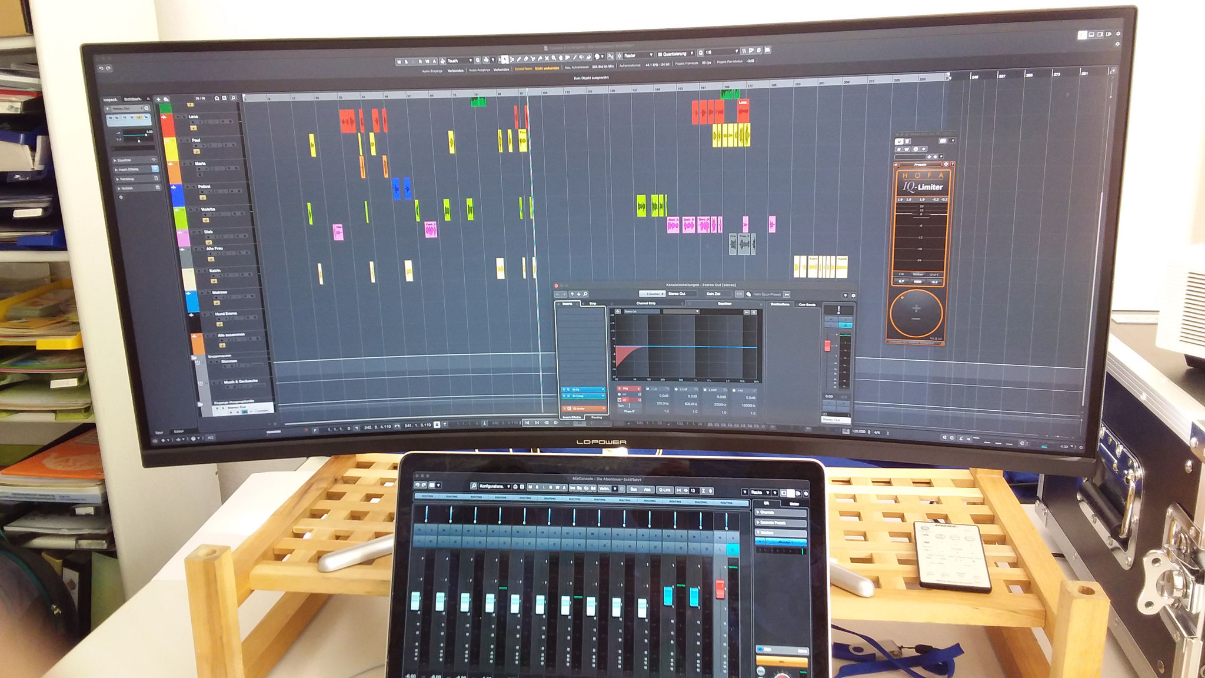Switch to the Inspector tab
Image resolution: width=1205 pixels, height=678 pixels.
[x=111, y=99]
